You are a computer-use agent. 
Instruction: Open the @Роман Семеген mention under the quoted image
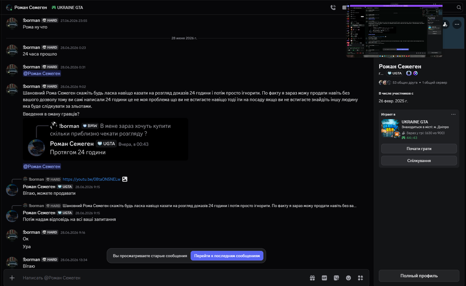(x=42, y=166)
